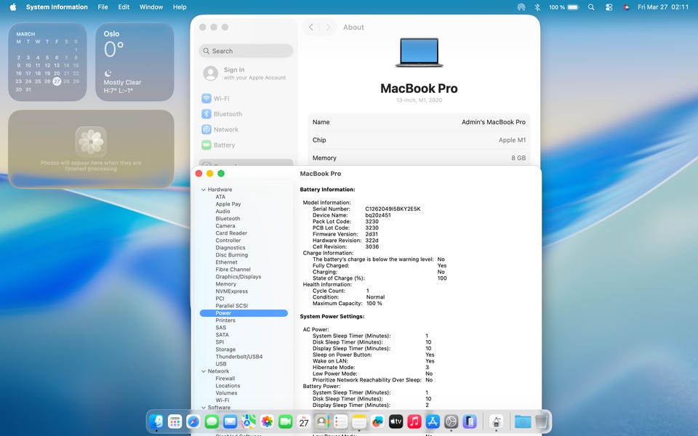Collapse the Hardware section in the sidebar
698x436 pixels.
[x=204, y=190]
